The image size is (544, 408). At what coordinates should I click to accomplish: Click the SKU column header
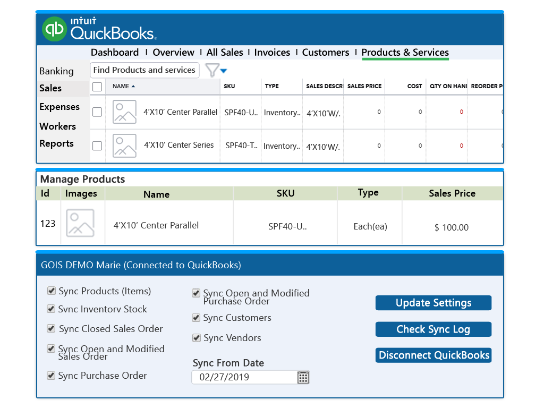click(x=229, y=86)
